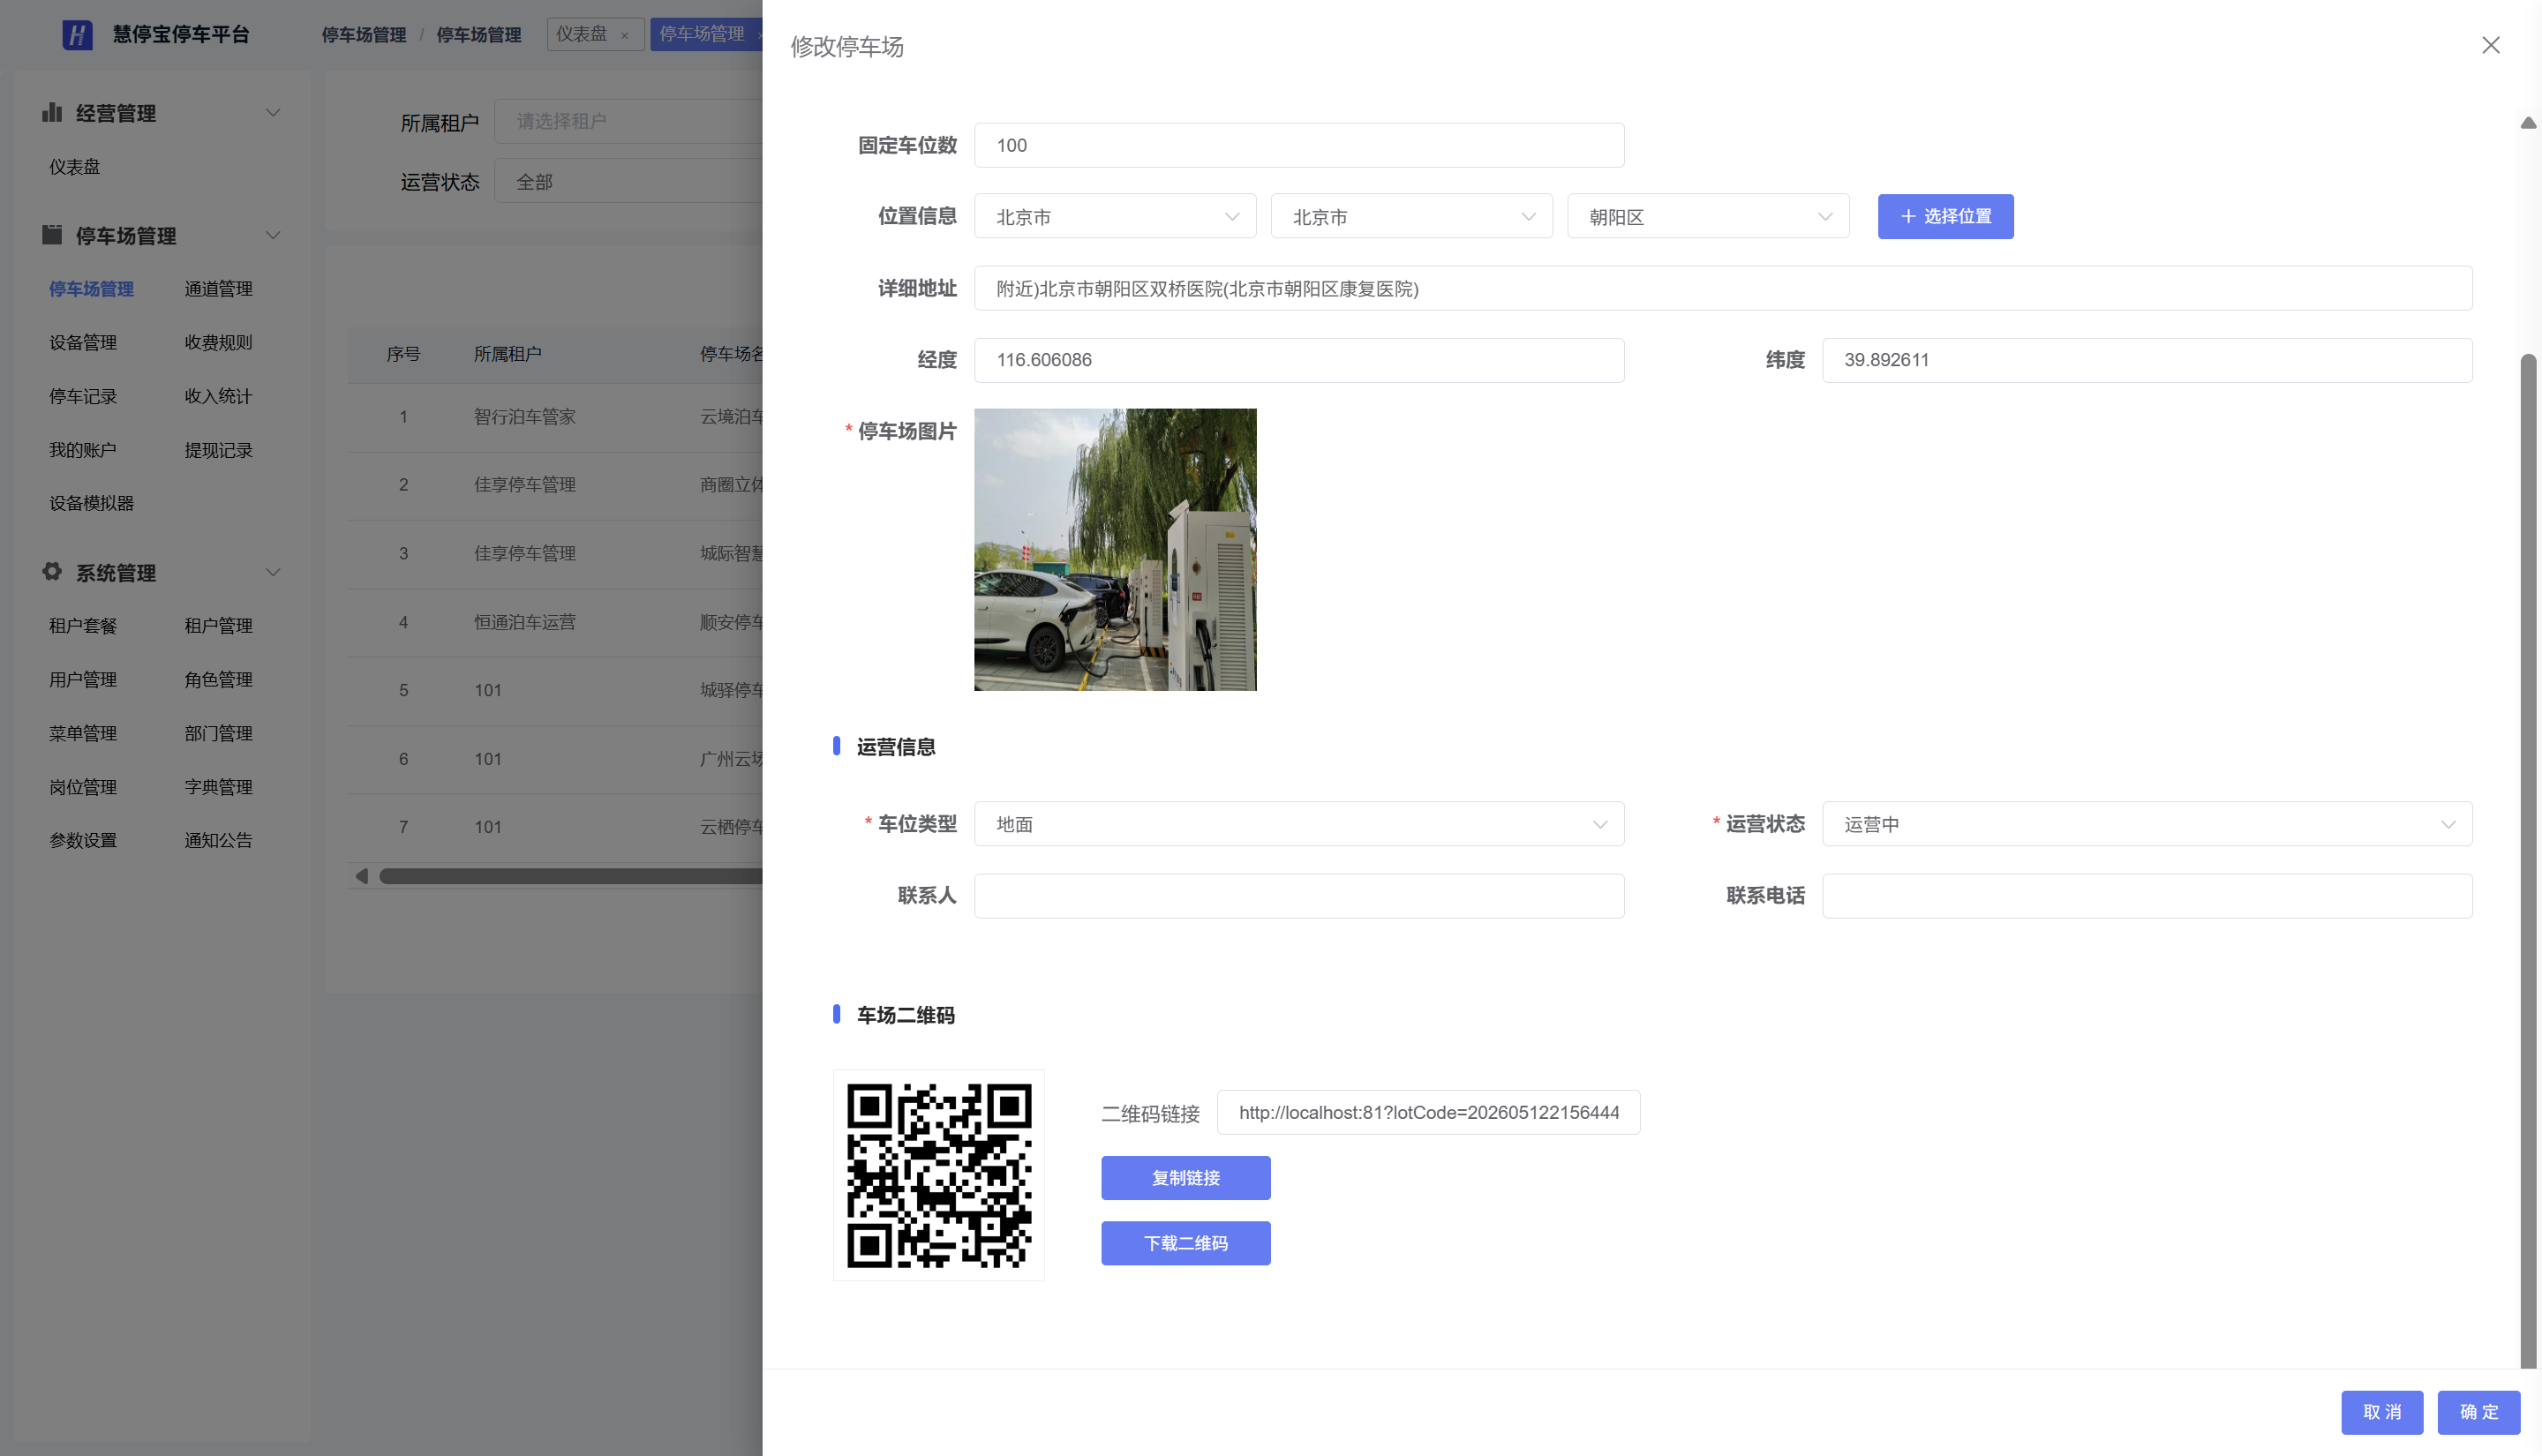Image resolution: width=2542 pixels, height=1456 pixels.
Task: Close the 仪表盘 tab with its x
Action: pos(625,35)
